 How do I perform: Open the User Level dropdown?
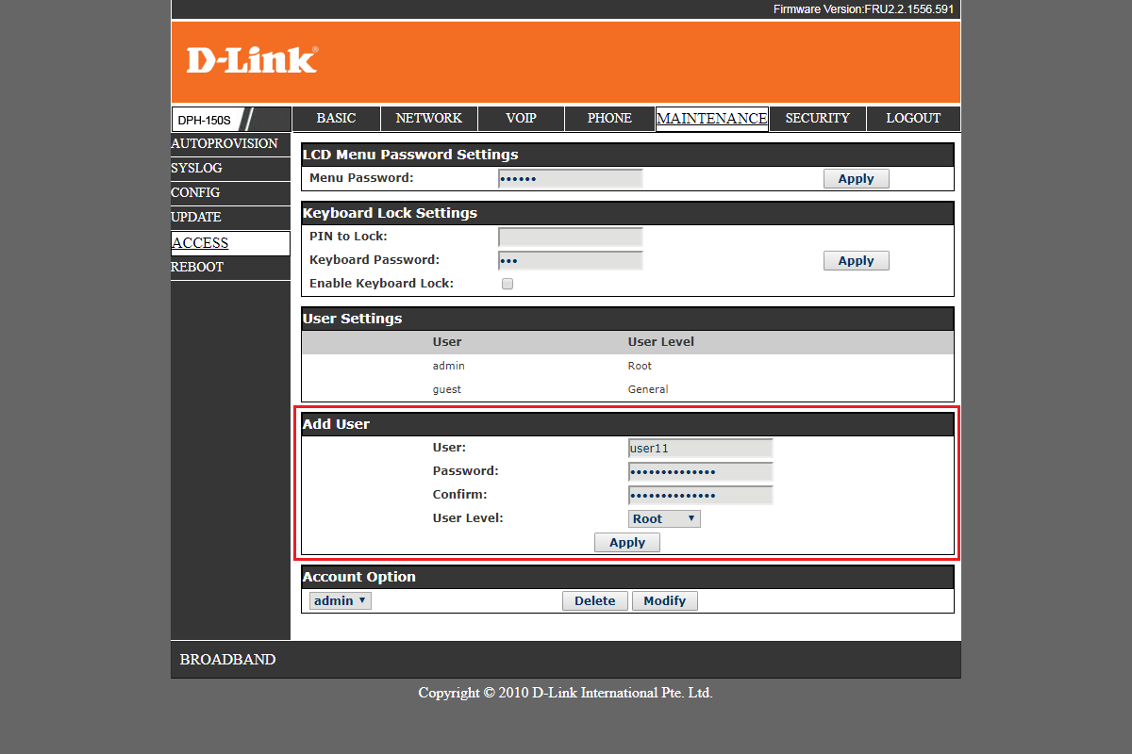(x=665, y=518)
